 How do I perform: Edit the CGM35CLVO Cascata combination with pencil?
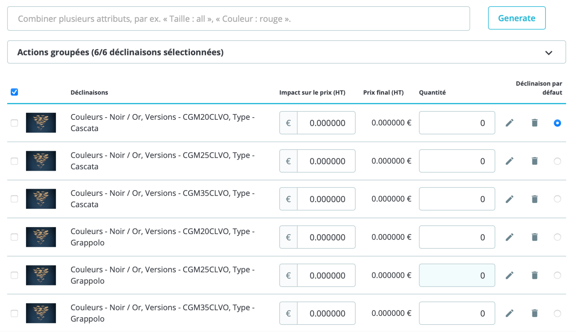pyautogui.click(x=509, y=199)
